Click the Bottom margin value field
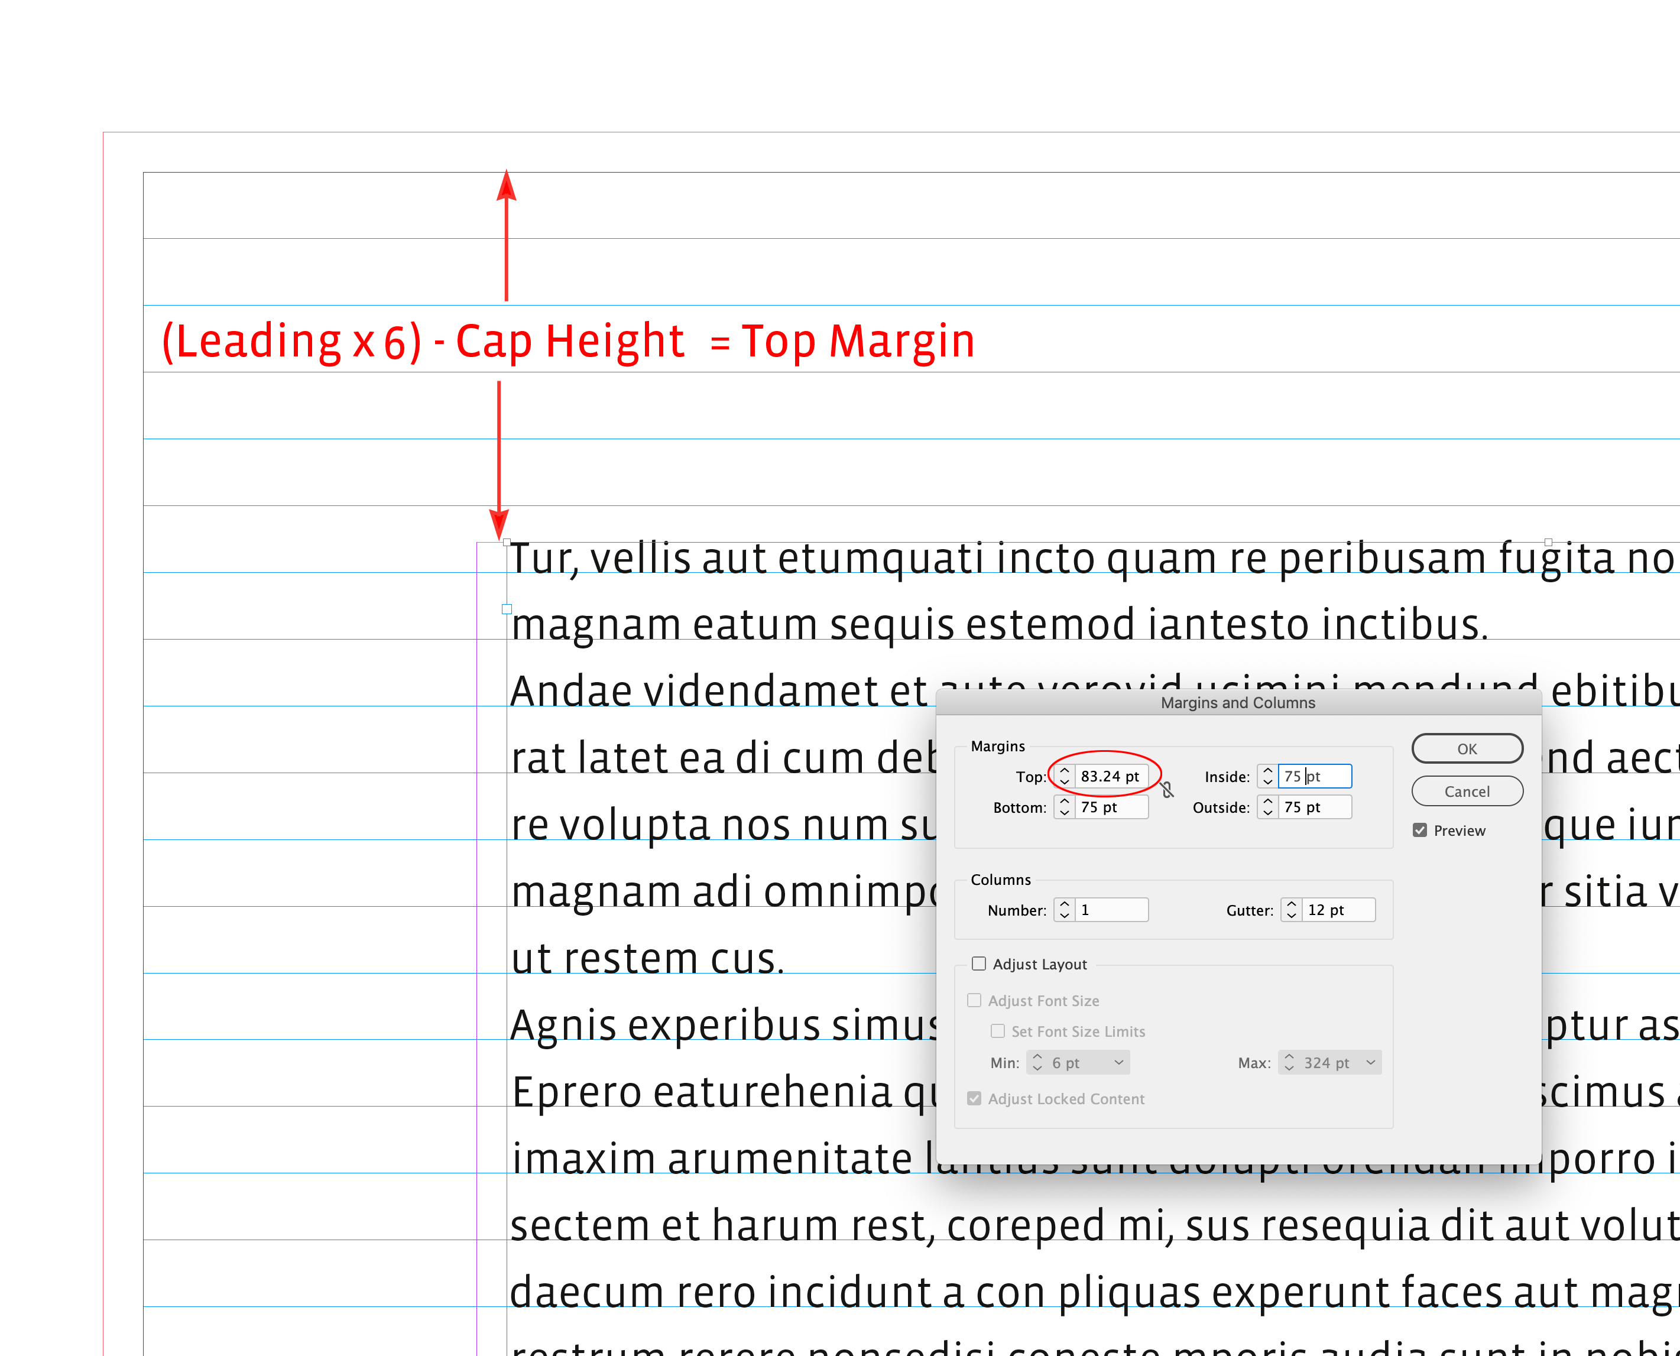The width and height of the screenshot is (1680, 1356). pyautogui.click(x=1111, y=807)
